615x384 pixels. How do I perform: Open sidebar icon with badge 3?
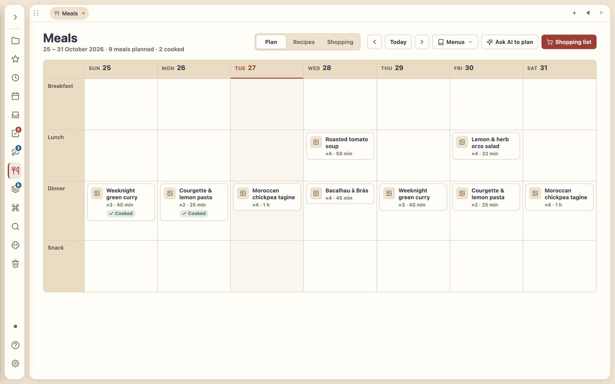pos(15,152)
